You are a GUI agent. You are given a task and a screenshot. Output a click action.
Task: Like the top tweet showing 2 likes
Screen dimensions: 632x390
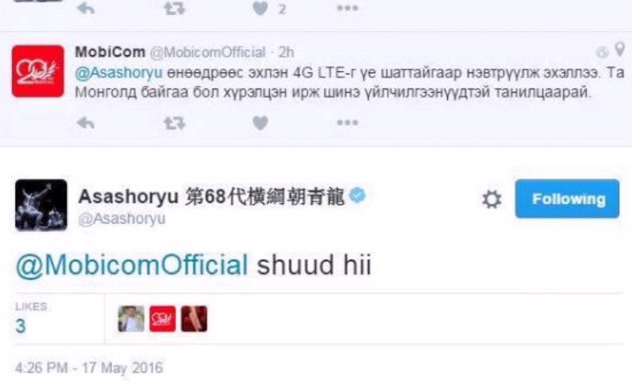pos(261,8)
